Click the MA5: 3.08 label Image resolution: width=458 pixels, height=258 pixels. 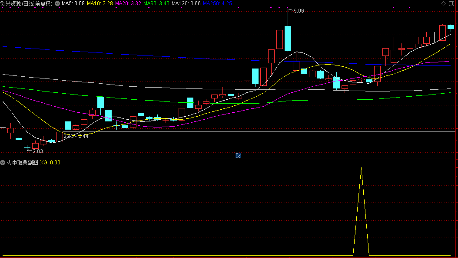73,3
